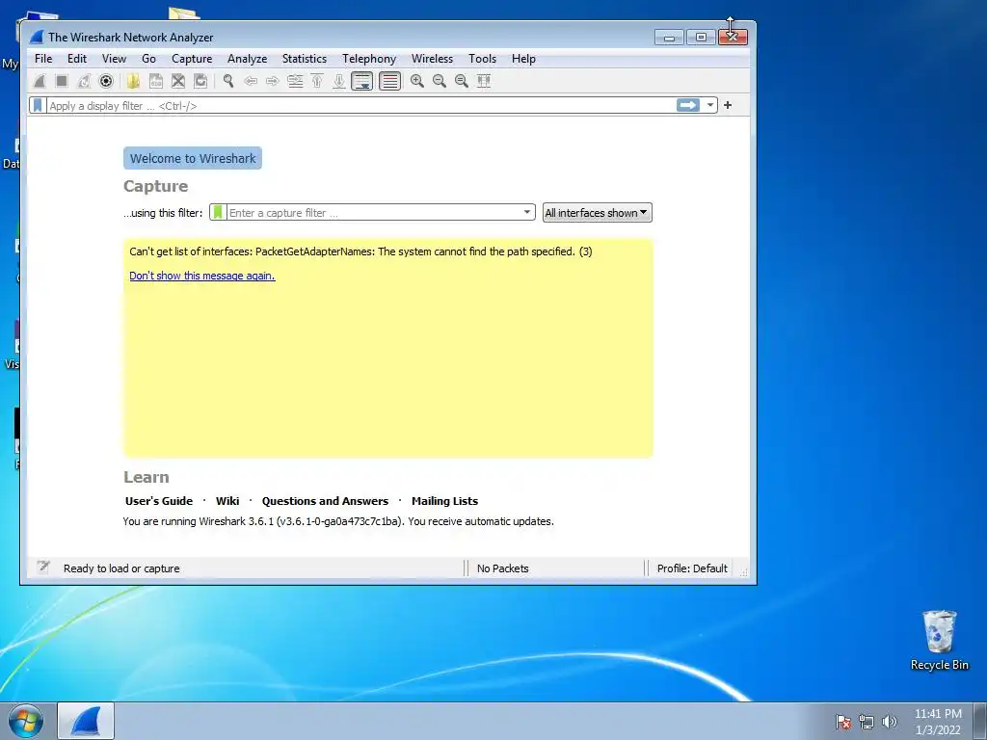Click the Stop capturing packets icon
The image size is (987, 740).
click(62, 81)
